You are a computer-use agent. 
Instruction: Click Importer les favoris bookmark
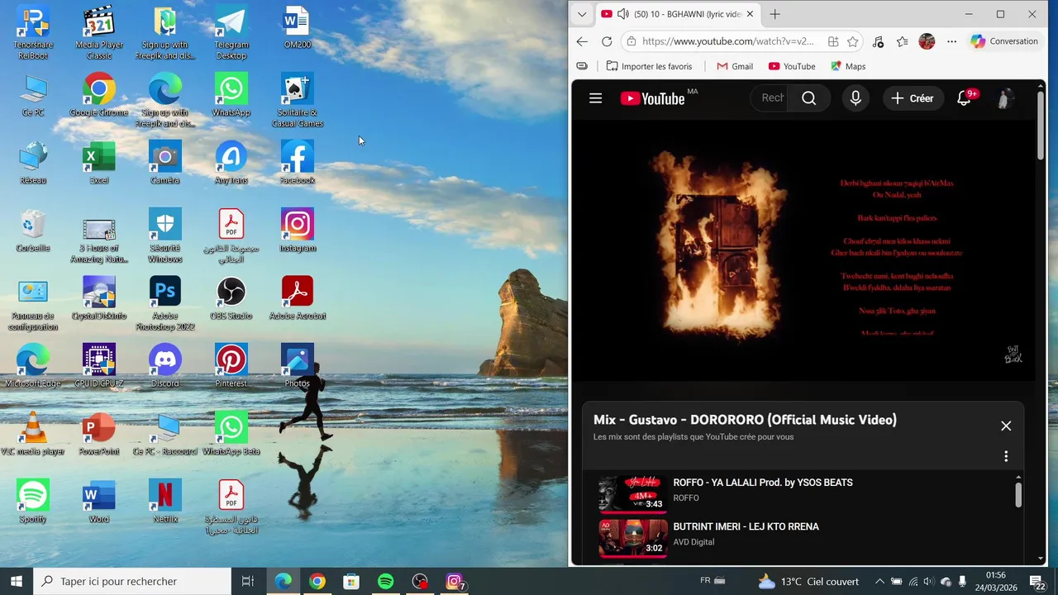click(x=649, y=66)
